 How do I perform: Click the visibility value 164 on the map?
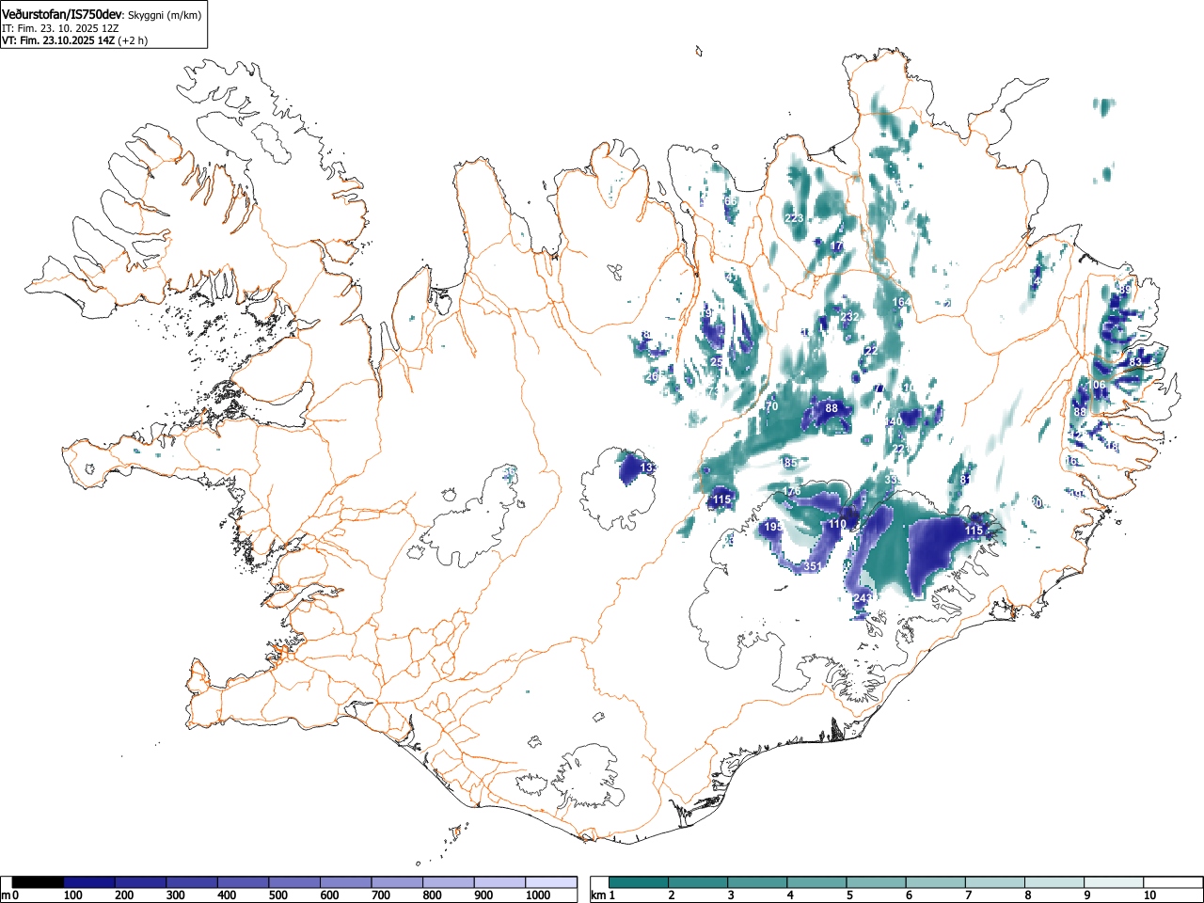coord(901,302)
